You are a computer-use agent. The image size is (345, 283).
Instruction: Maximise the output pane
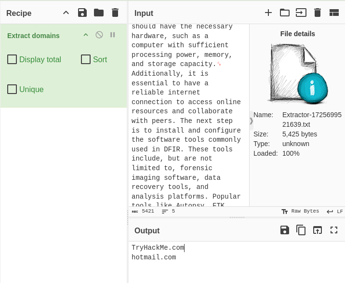click(x=334, y=230)
